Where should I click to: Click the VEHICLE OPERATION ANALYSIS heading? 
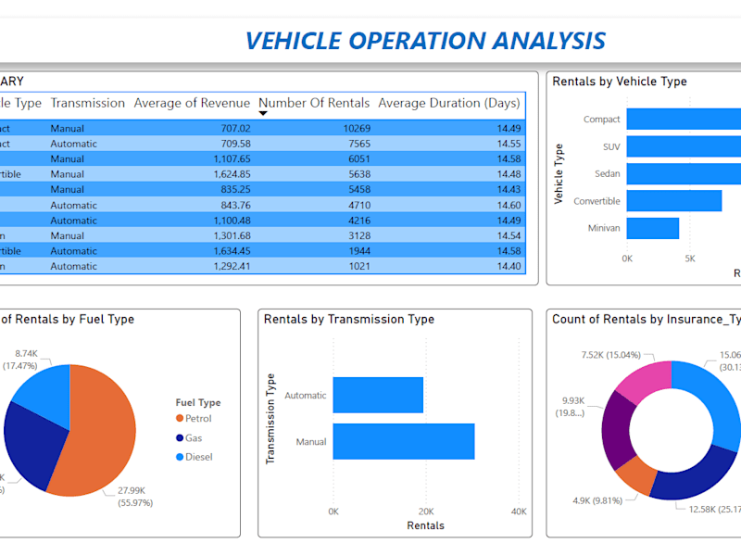click(425, 41)
